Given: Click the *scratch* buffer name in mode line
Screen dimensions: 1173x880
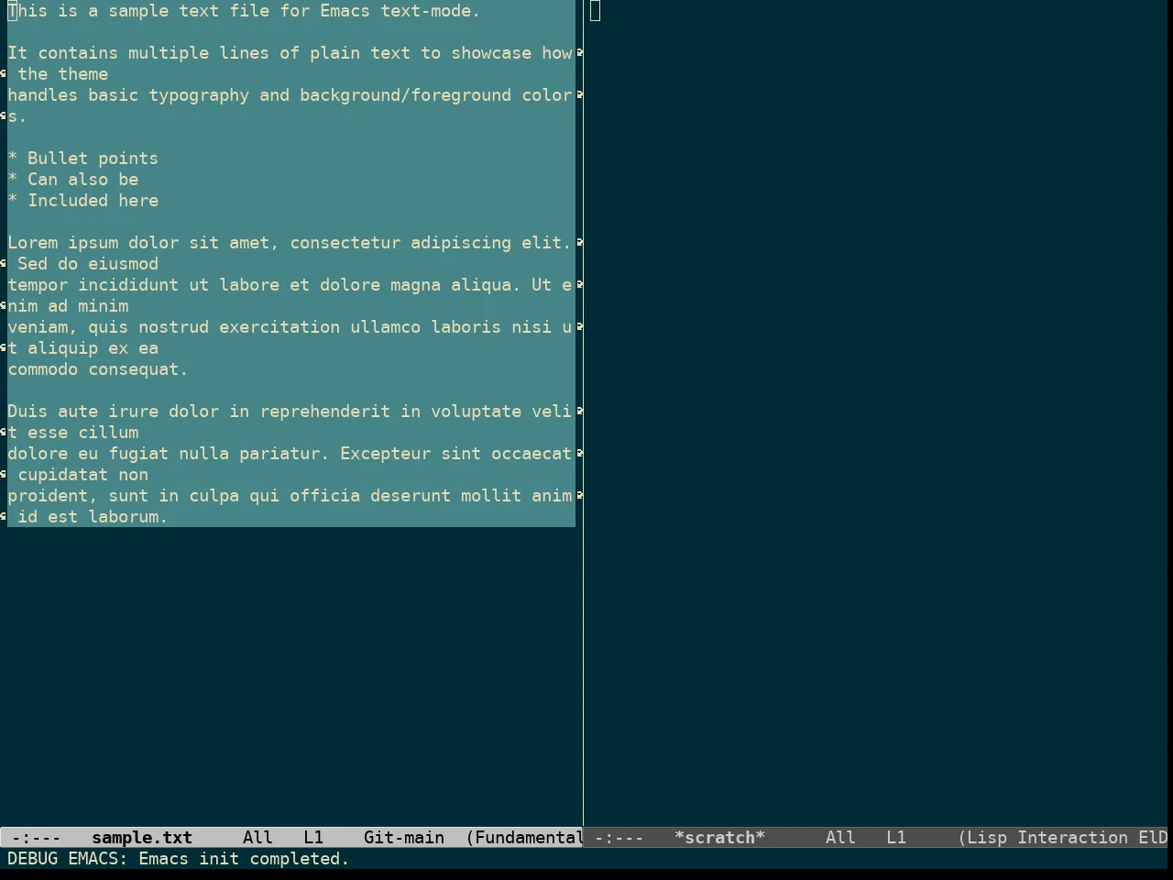Looking at the screenshot, I should pos(719,837).
